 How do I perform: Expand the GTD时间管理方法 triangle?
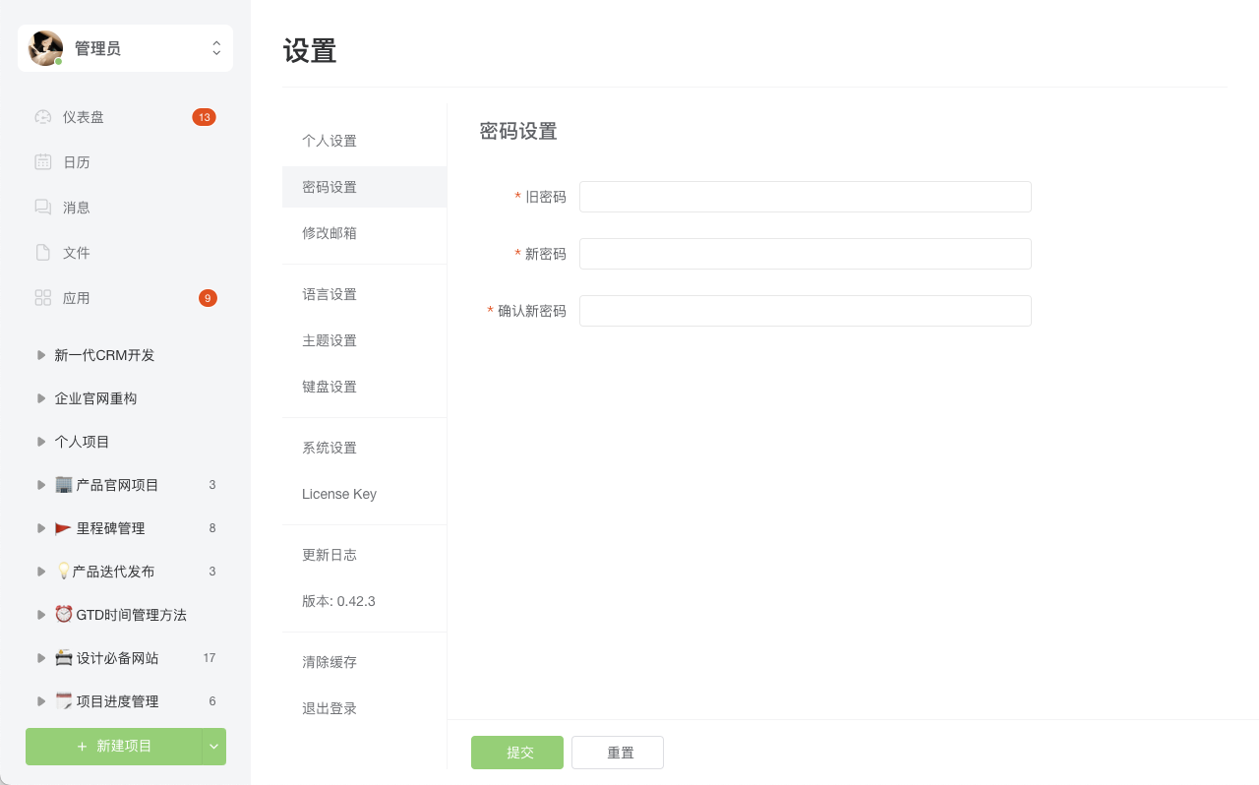coord(41,615)
